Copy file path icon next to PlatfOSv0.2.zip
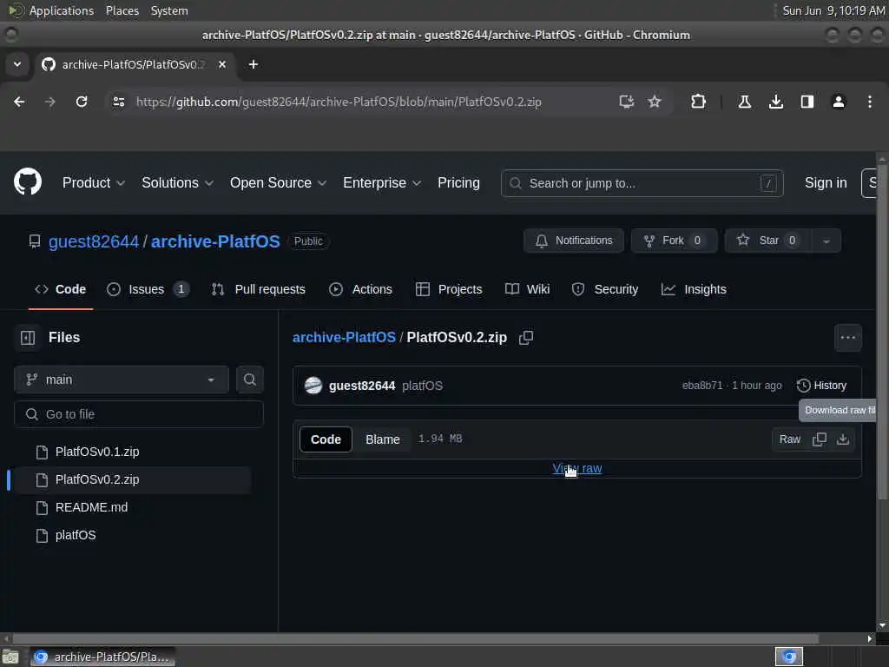The height and width of the screenshot is (667, 889). pos(526,338)
